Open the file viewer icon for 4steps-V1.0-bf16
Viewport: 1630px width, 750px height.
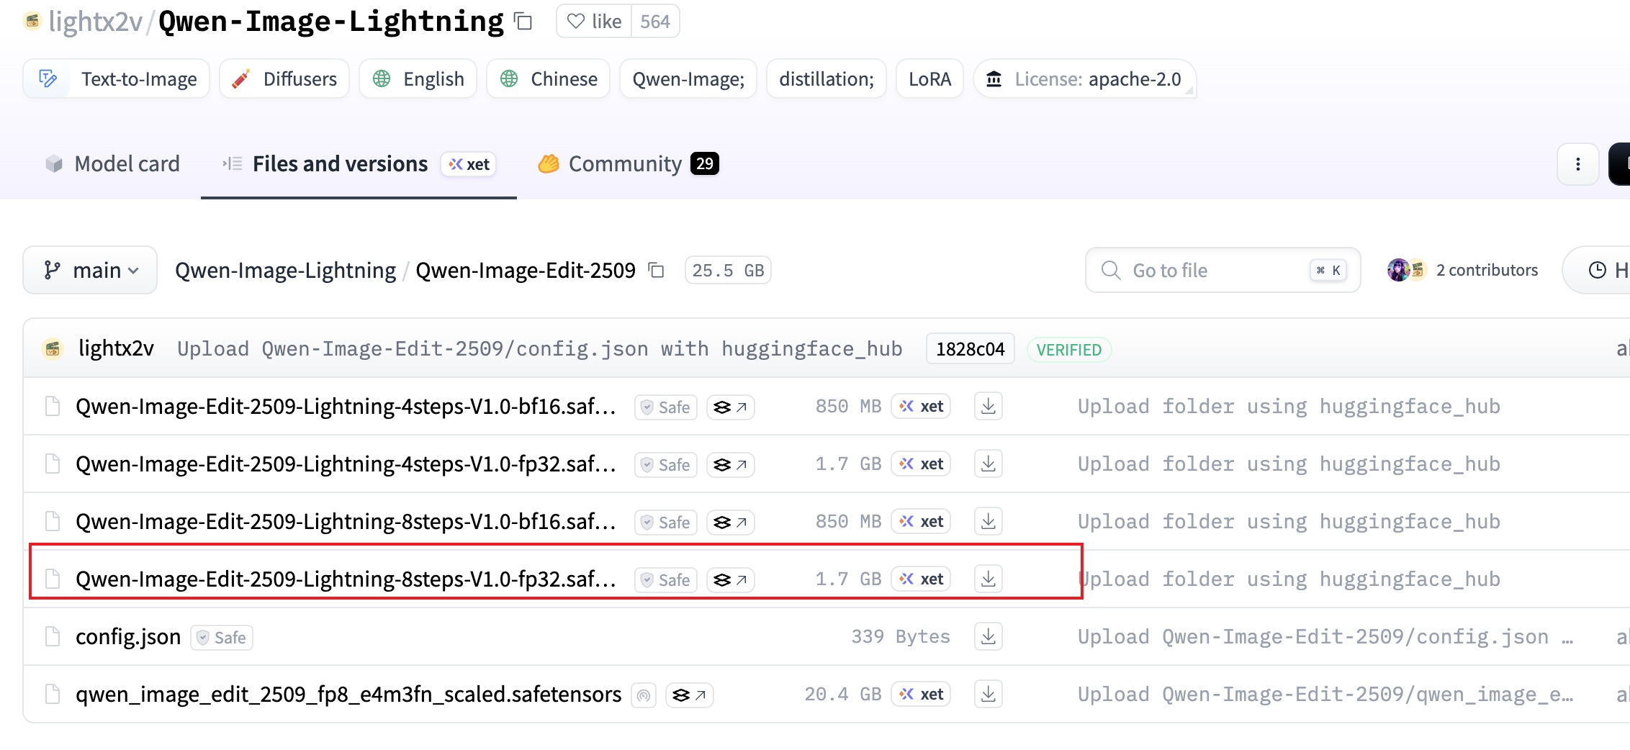[731, 407]
